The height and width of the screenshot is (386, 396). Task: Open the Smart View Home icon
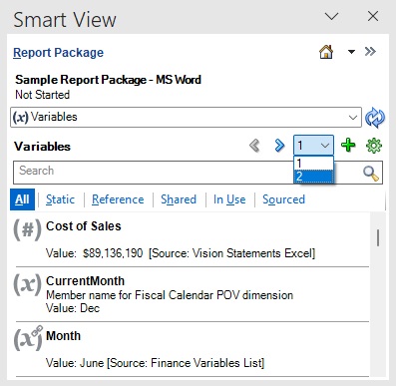(x=326, y=52)
